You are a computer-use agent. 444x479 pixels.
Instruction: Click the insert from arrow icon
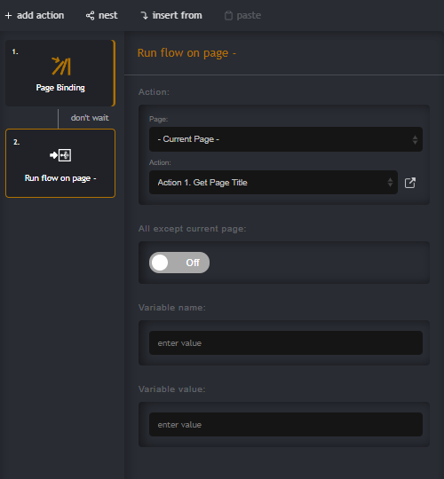145,16
